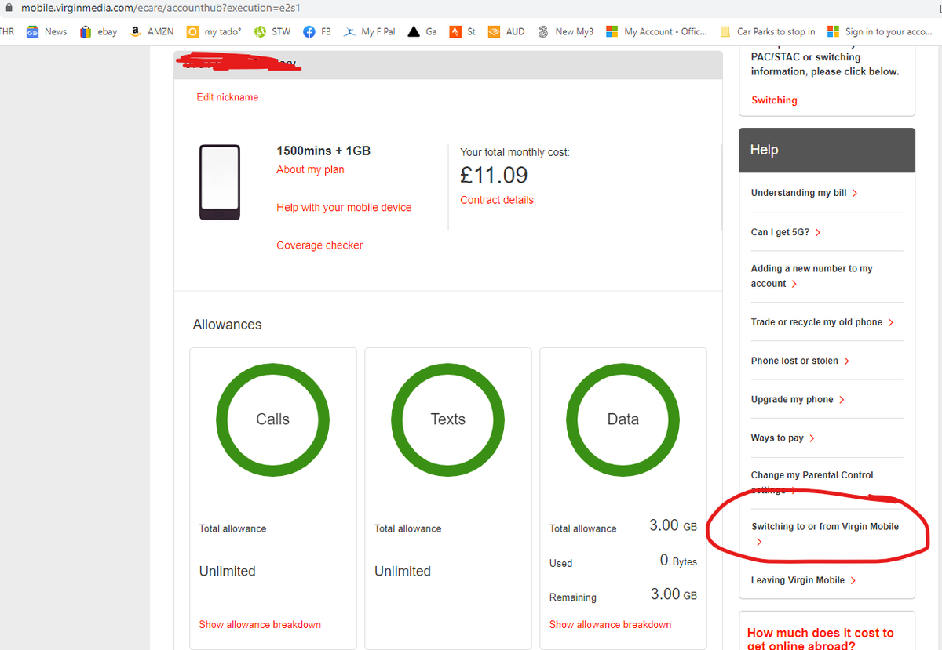This screenshot has width=942, height=650.
Task: Click the Allowances heading
Action: coord(227,325)
